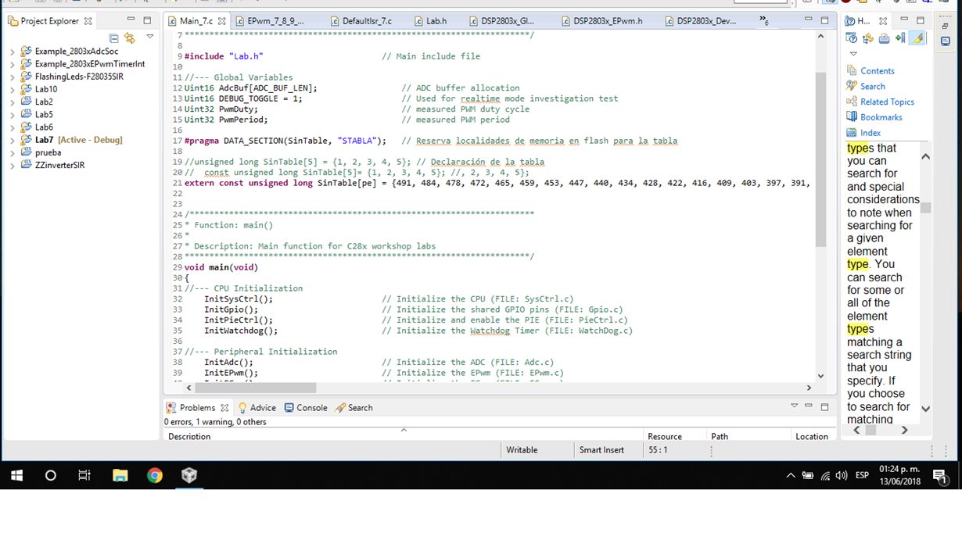The image size is (962, 540).
Task: Close the Help view
Action: pyautogui.click(x=883, y=21)
